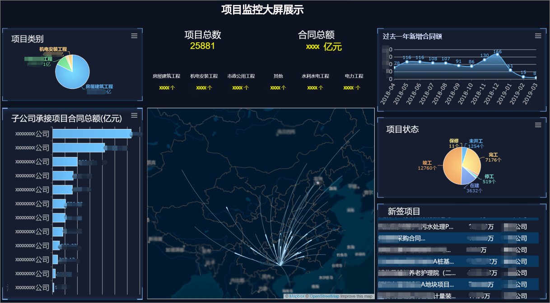Select the 污水处理P... row in 新签项目
550x303 pixels.
(x=458, y=226)
